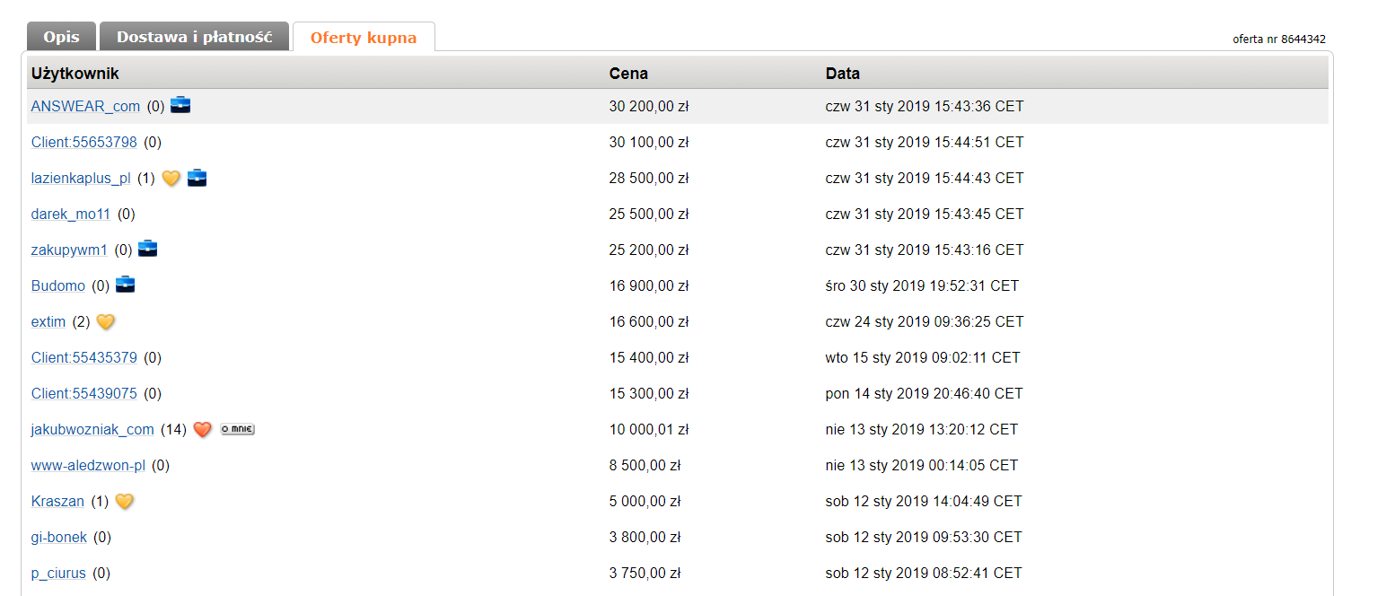The image size is (1386, 596).
Task: Click briefcase icon beside lazienkaplus_pl
Action: tap(197, 178)
